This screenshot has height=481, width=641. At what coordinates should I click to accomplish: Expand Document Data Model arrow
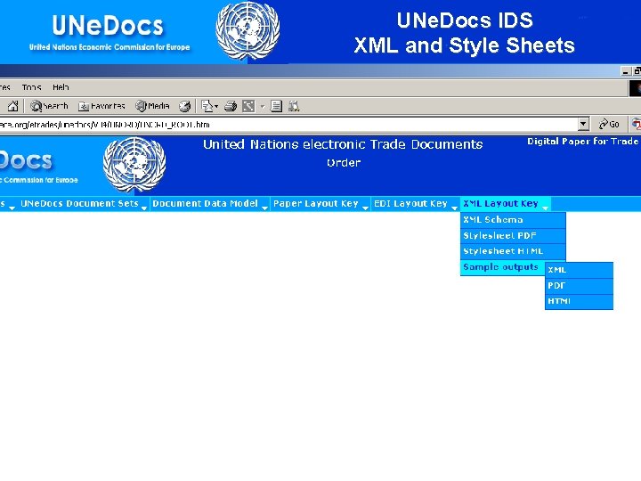point(264,208)
